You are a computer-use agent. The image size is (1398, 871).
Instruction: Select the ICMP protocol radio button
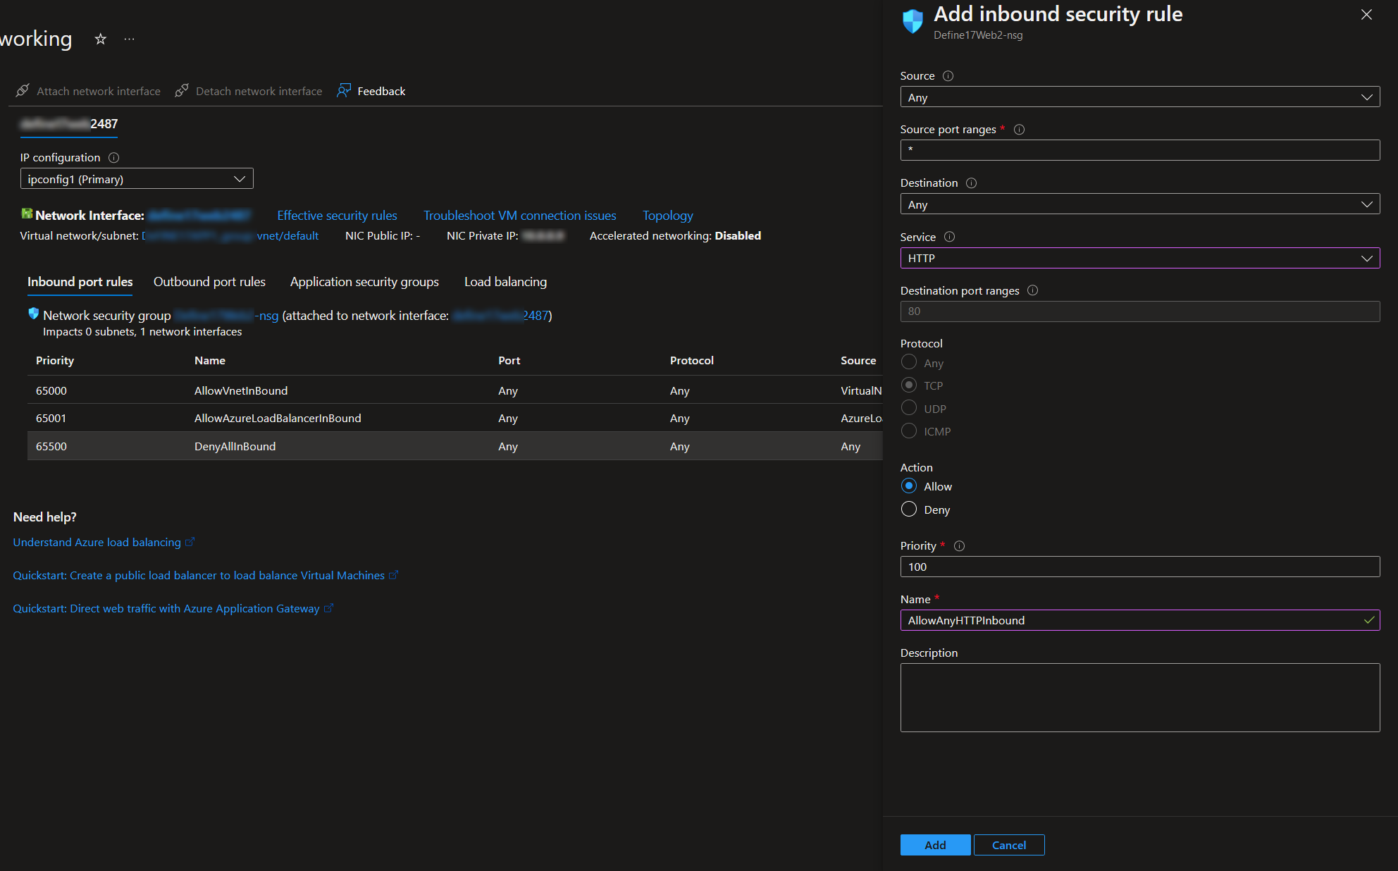[x=909, y=431]
